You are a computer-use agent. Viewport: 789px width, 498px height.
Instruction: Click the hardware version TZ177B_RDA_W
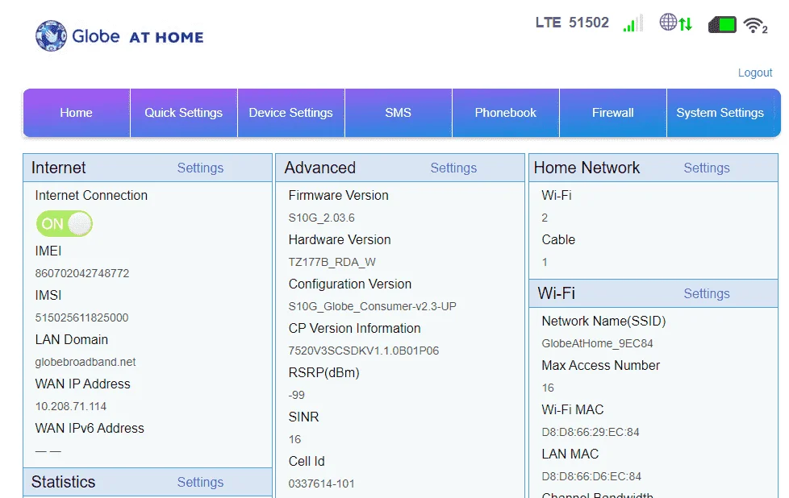[332, 262]
